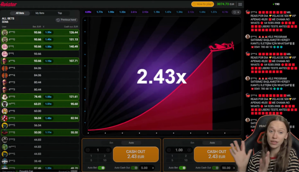Viewport: 299px width, 172px height.
Task: Toggle Auto Cash Out in left bet panel
Action: click(x=134, y=168)
